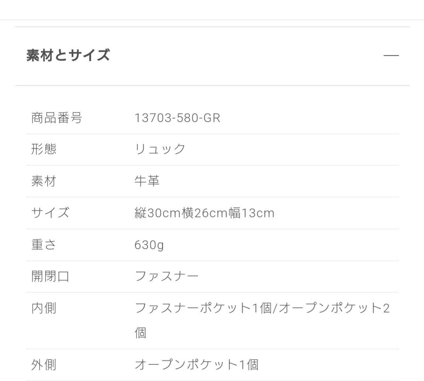Select the 縦30cm横26cm幅13cm dimensions text
The image size is (424, 381).
[x=205, y=213]
